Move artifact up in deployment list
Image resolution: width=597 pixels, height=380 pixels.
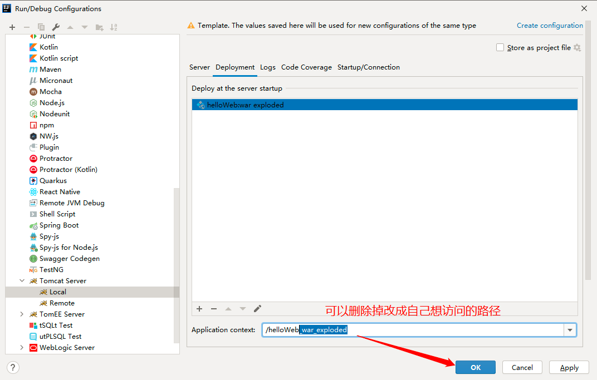coord(228,309)
